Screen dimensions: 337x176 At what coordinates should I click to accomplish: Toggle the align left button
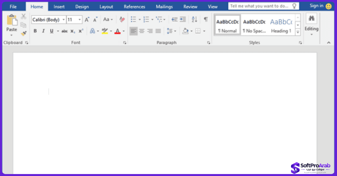tap(134, 31)
